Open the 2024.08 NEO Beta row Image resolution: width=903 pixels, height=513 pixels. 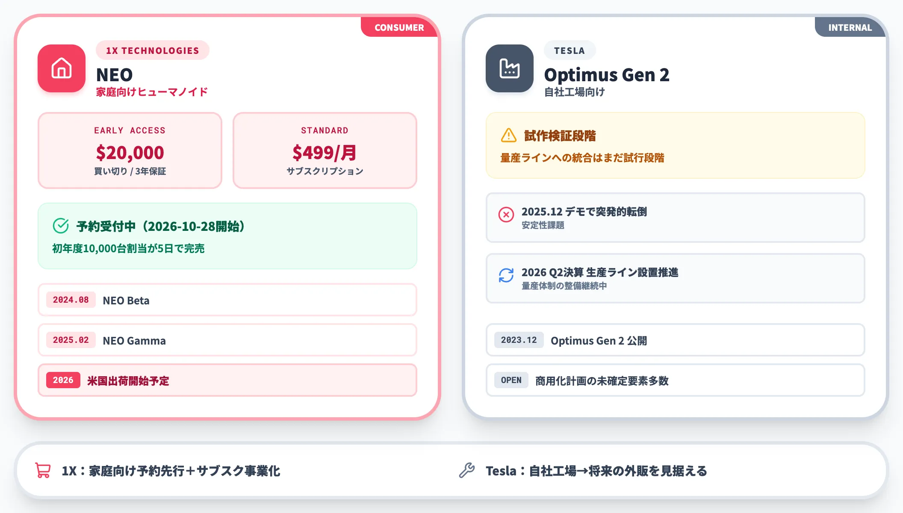227,300
